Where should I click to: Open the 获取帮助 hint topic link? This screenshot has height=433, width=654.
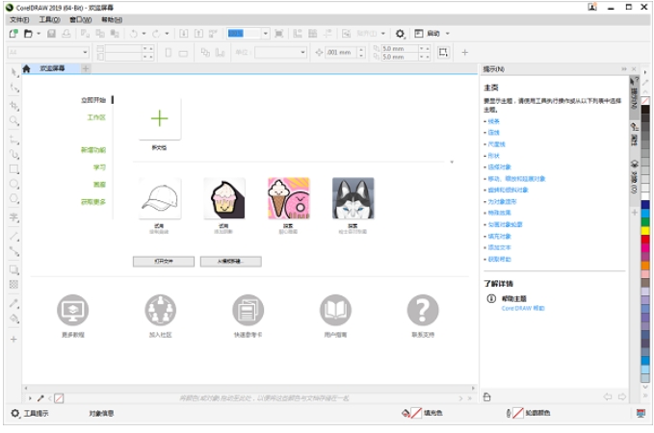point(499,259)
